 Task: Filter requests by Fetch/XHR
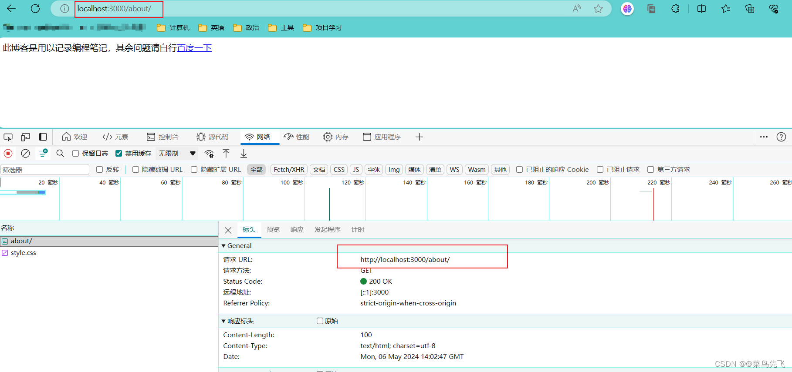pyautogui.click(x=289, y=169)
